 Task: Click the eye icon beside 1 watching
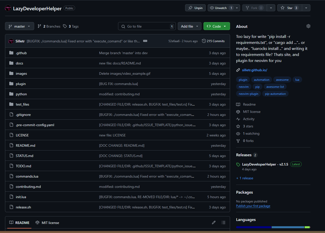click(x=238, y=133)
